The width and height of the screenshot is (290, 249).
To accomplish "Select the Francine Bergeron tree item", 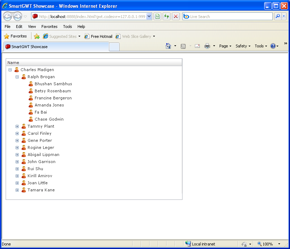I will pyautogui.click(x=53, y=98).
